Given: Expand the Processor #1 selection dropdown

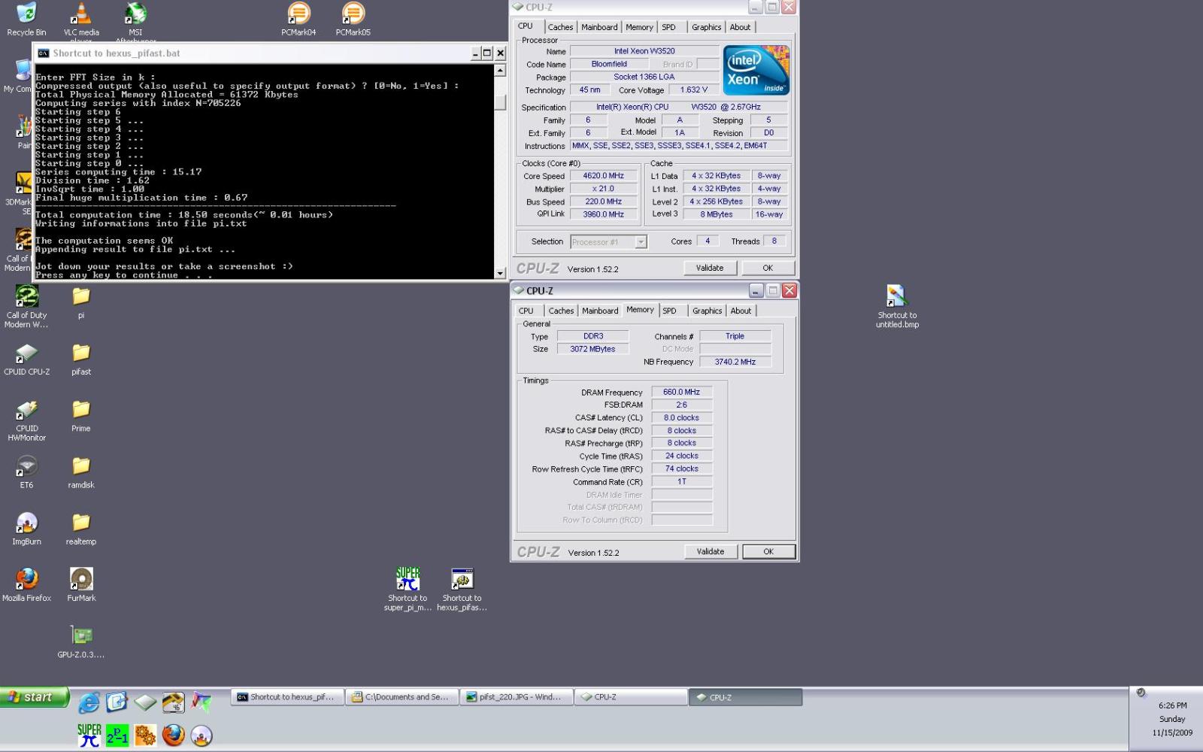Looking at the screenshot, I should tap(641, 242).
